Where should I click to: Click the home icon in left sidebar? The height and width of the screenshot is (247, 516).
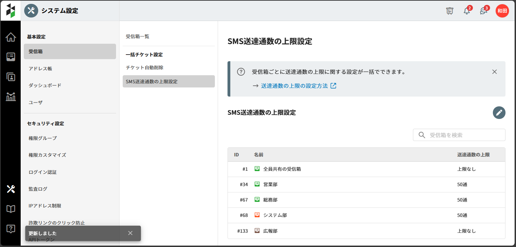(x=11, y=37)
